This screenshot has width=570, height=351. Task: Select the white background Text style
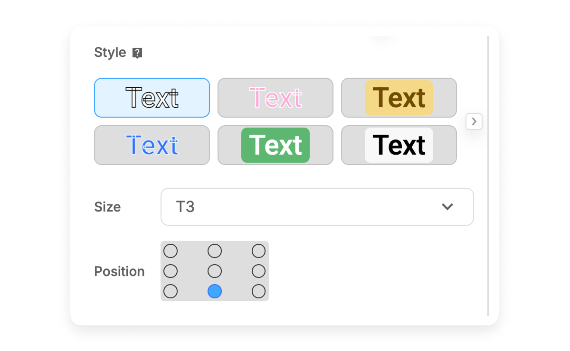pos(399,145)
